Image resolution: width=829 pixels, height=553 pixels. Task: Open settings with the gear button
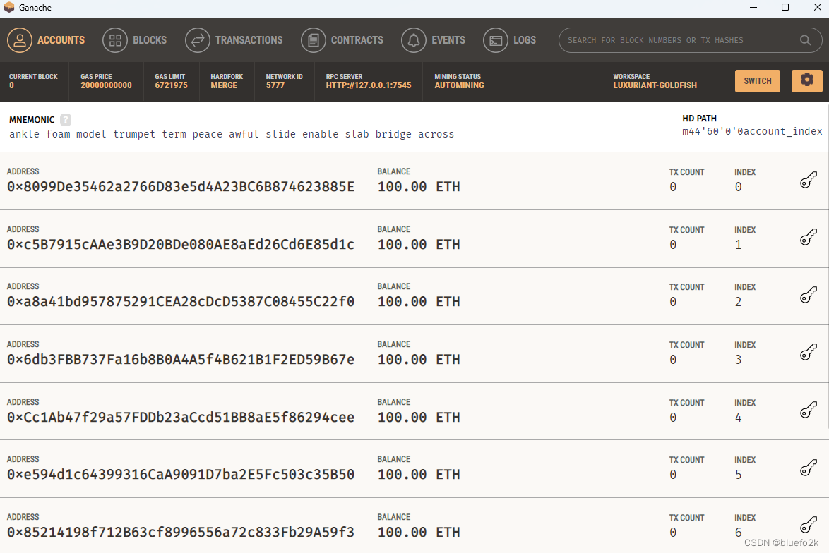pyautogui.click(x=806, y=81)
